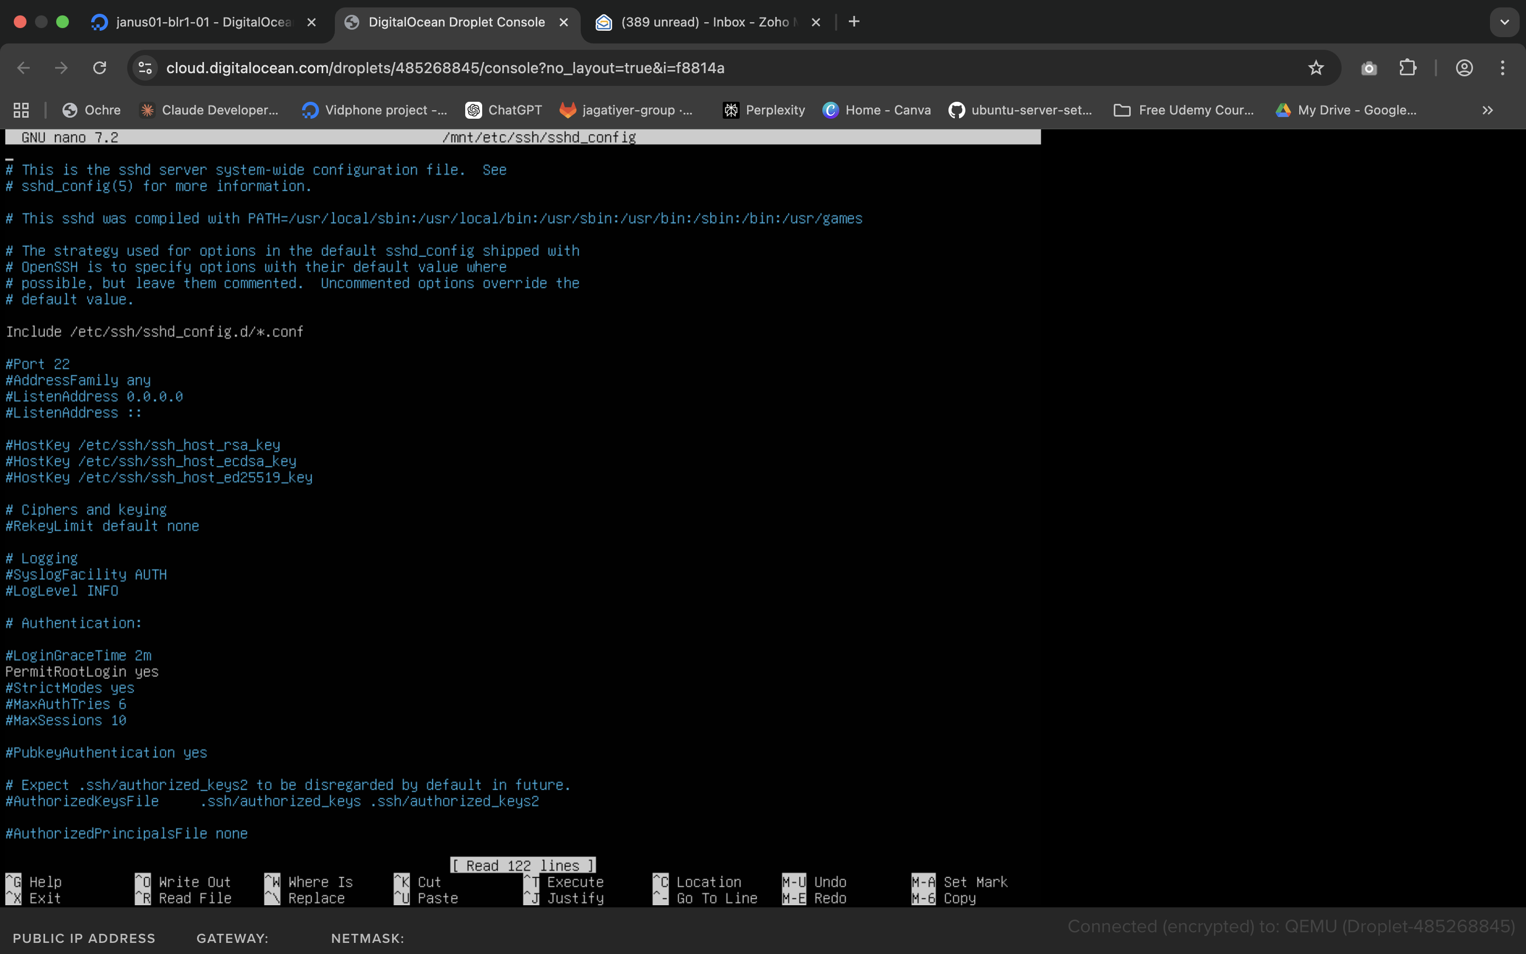Switch to janus01-blr1-01 DigitalOcean tab
This screenshot has height=954, width=1526.
202,22
